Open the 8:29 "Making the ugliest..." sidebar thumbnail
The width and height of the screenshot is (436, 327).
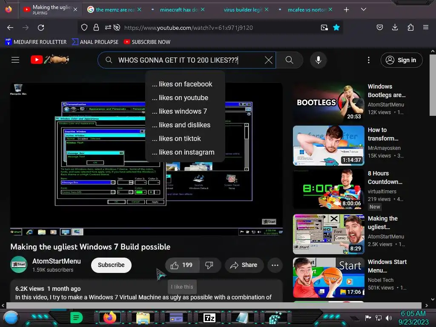click(328, 234)
